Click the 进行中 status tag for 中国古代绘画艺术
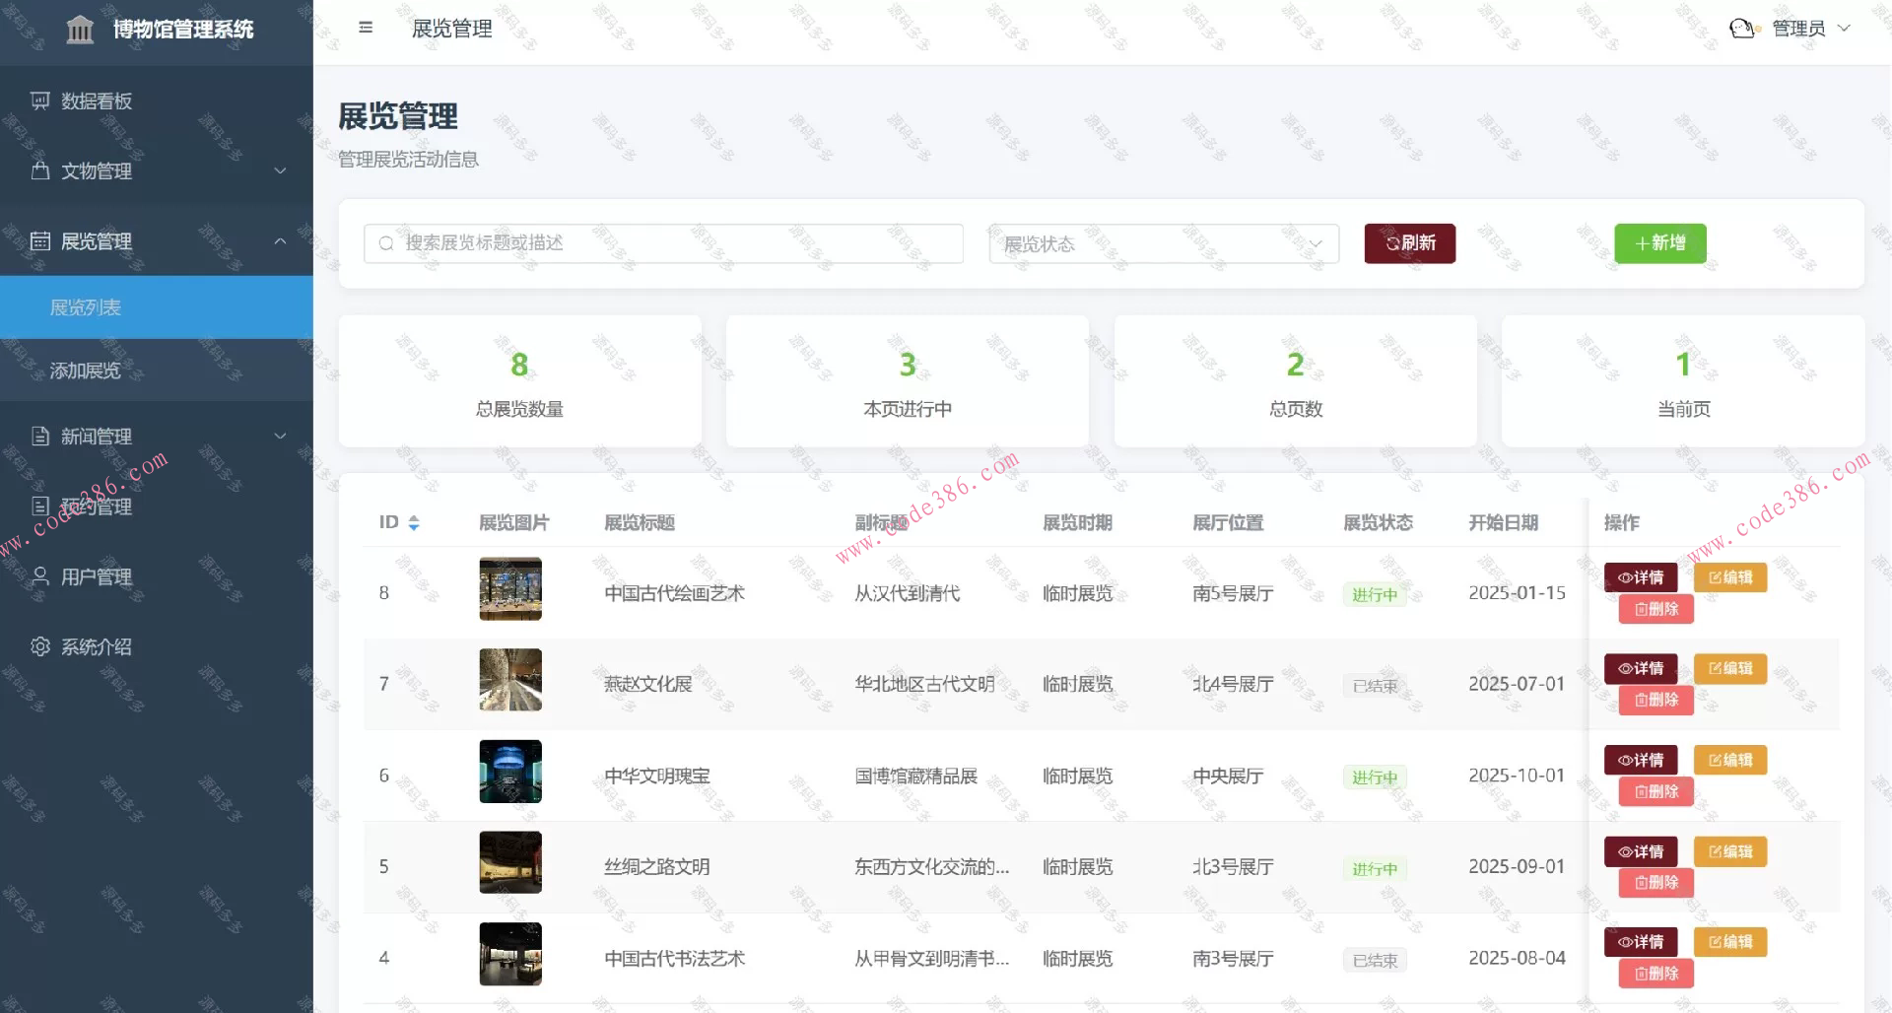Viewport: 1892px width, 1013px height. (x=1375, y=595)
